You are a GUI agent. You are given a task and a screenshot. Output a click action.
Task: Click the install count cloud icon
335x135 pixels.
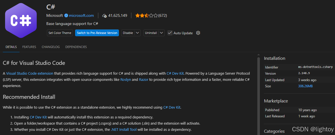(x=105, y=15)
